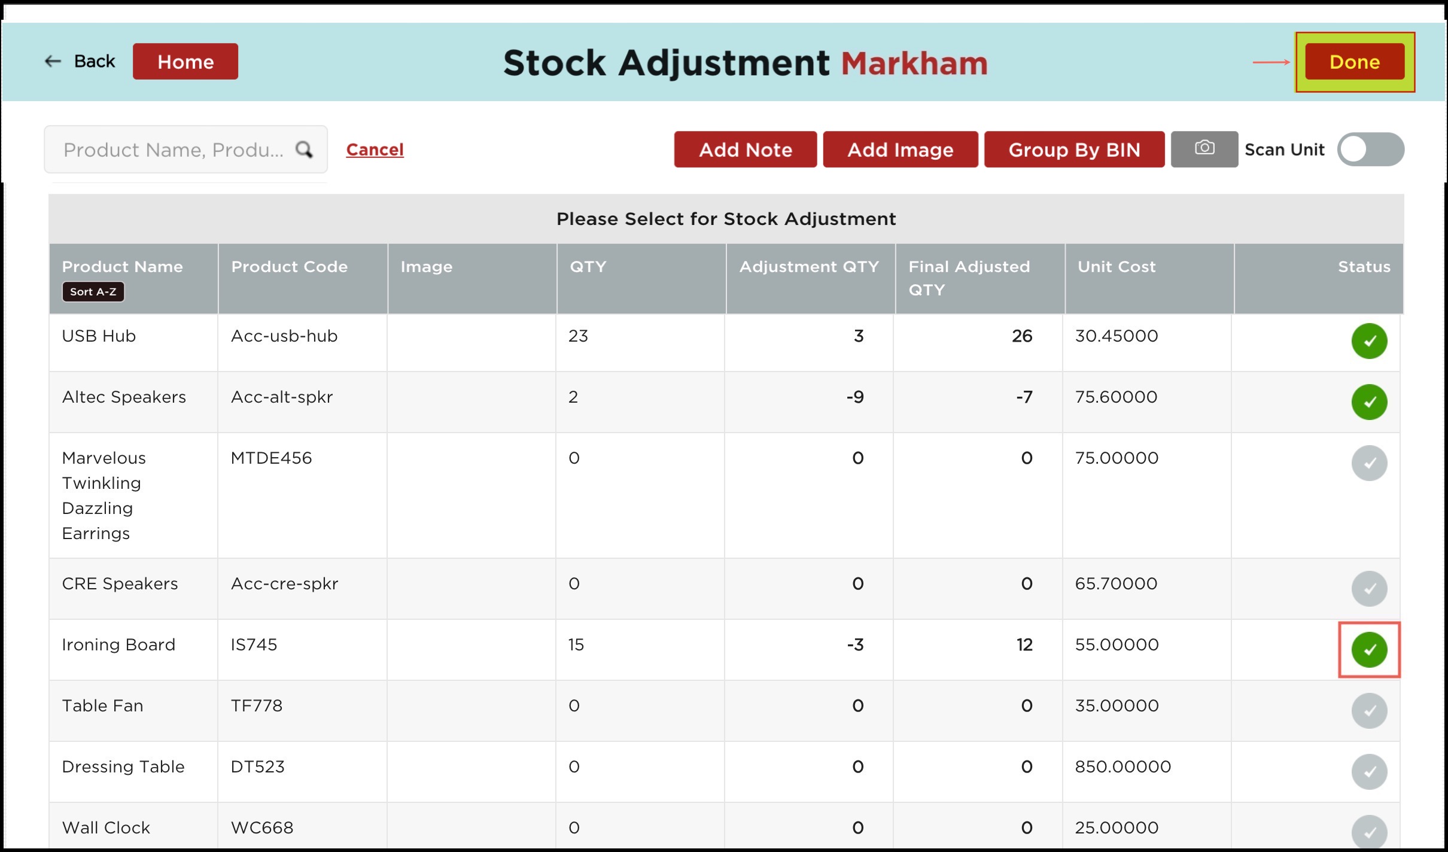Image resolution: width=1448 pixels, height=852 pixels.
Task: Click the Add Image button
Action: 900,150
